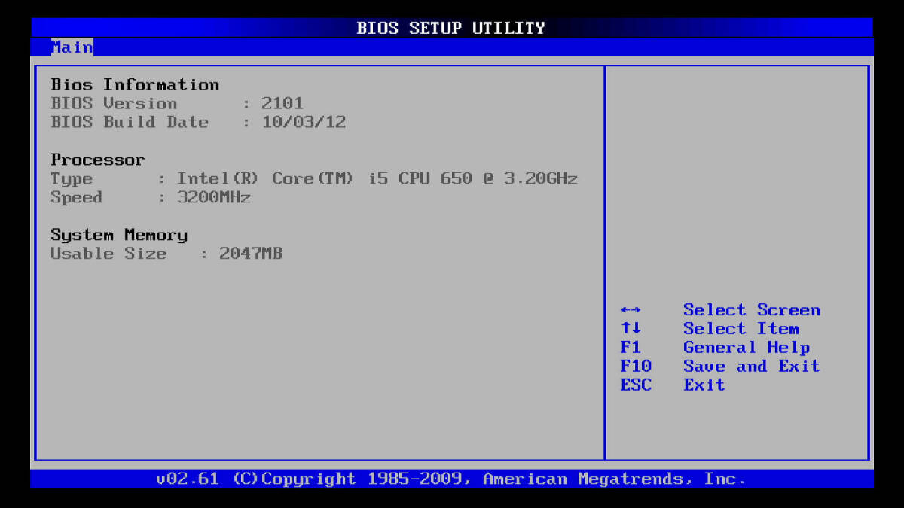The width and height of the screenshot is (904, 508).
Task: Click the up-down arrows key hint
Action: 631,329
